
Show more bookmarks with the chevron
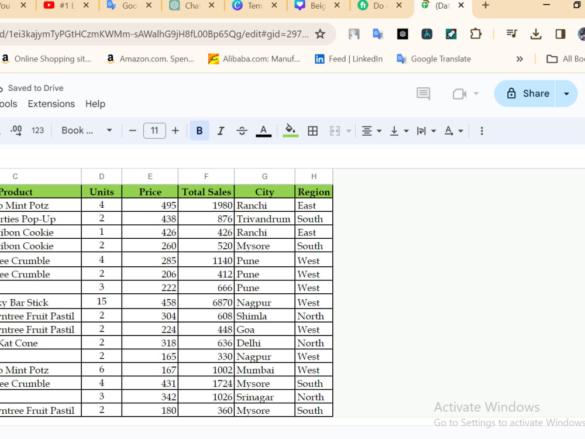click(x=519, y=59)
